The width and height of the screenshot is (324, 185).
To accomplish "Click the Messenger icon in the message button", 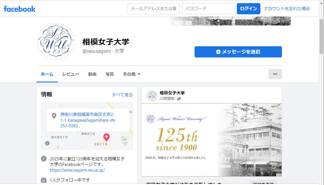I will click(218, 52).
